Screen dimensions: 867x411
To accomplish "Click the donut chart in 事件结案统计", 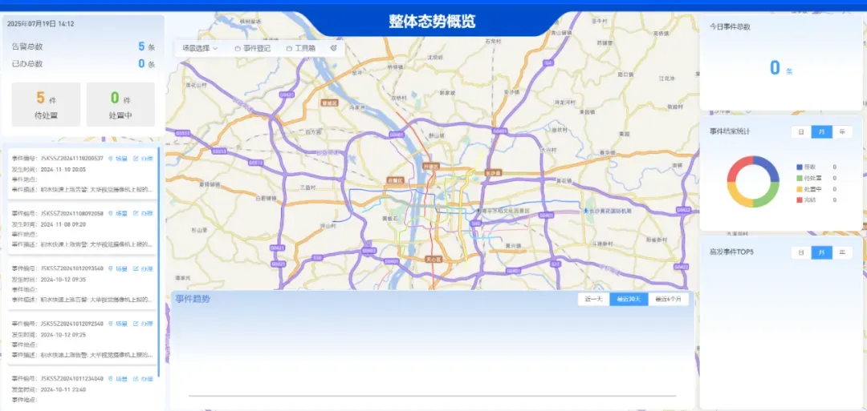I will [752, 182].
